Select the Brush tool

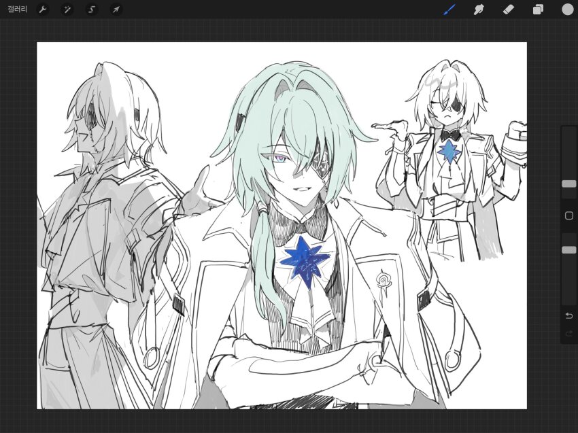[449, 10]
